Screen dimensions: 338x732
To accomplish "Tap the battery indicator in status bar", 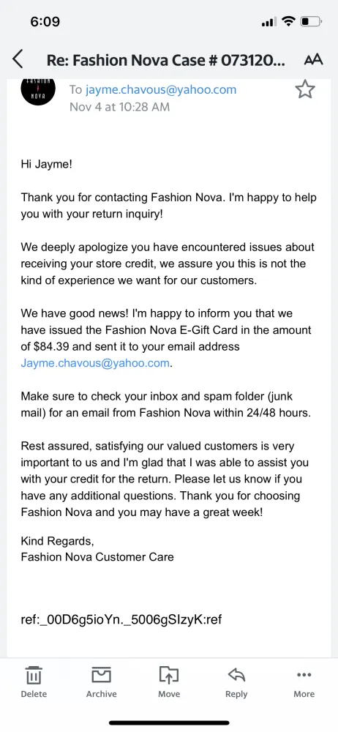I will click(x=312, y=21).
